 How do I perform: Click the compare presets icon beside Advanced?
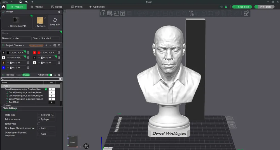tap(59, 75)
